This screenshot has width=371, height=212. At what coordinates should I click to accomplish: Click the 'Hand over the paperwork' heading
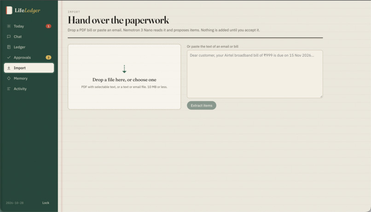(118, 20)
